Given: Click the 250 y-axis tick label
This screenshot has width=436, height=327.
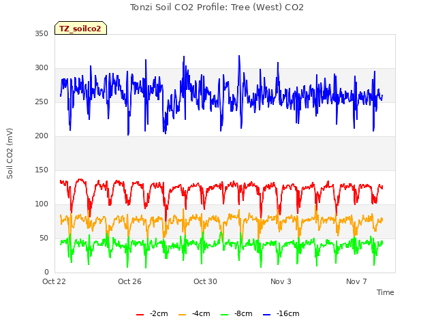Looking at the screenshot, I should click(42, 102).
